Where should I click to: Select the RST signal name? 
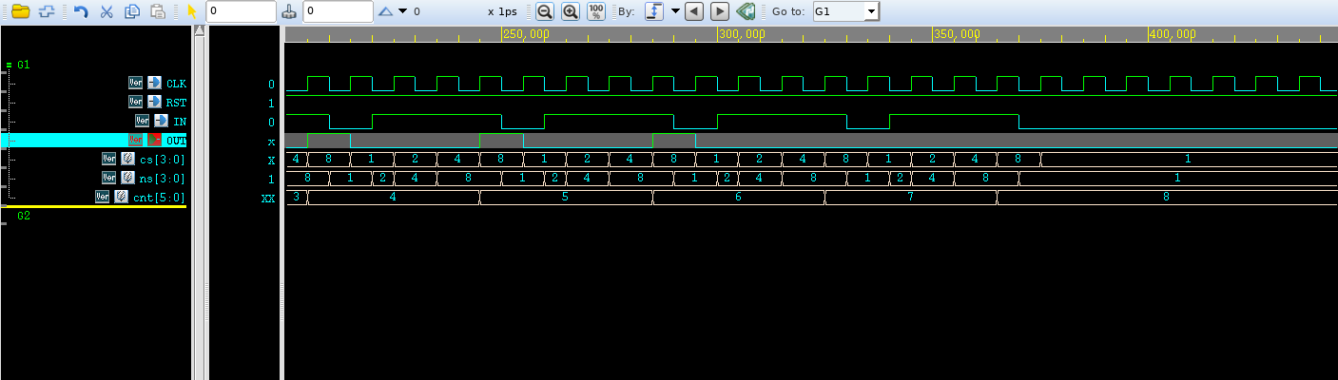[176, 103]
